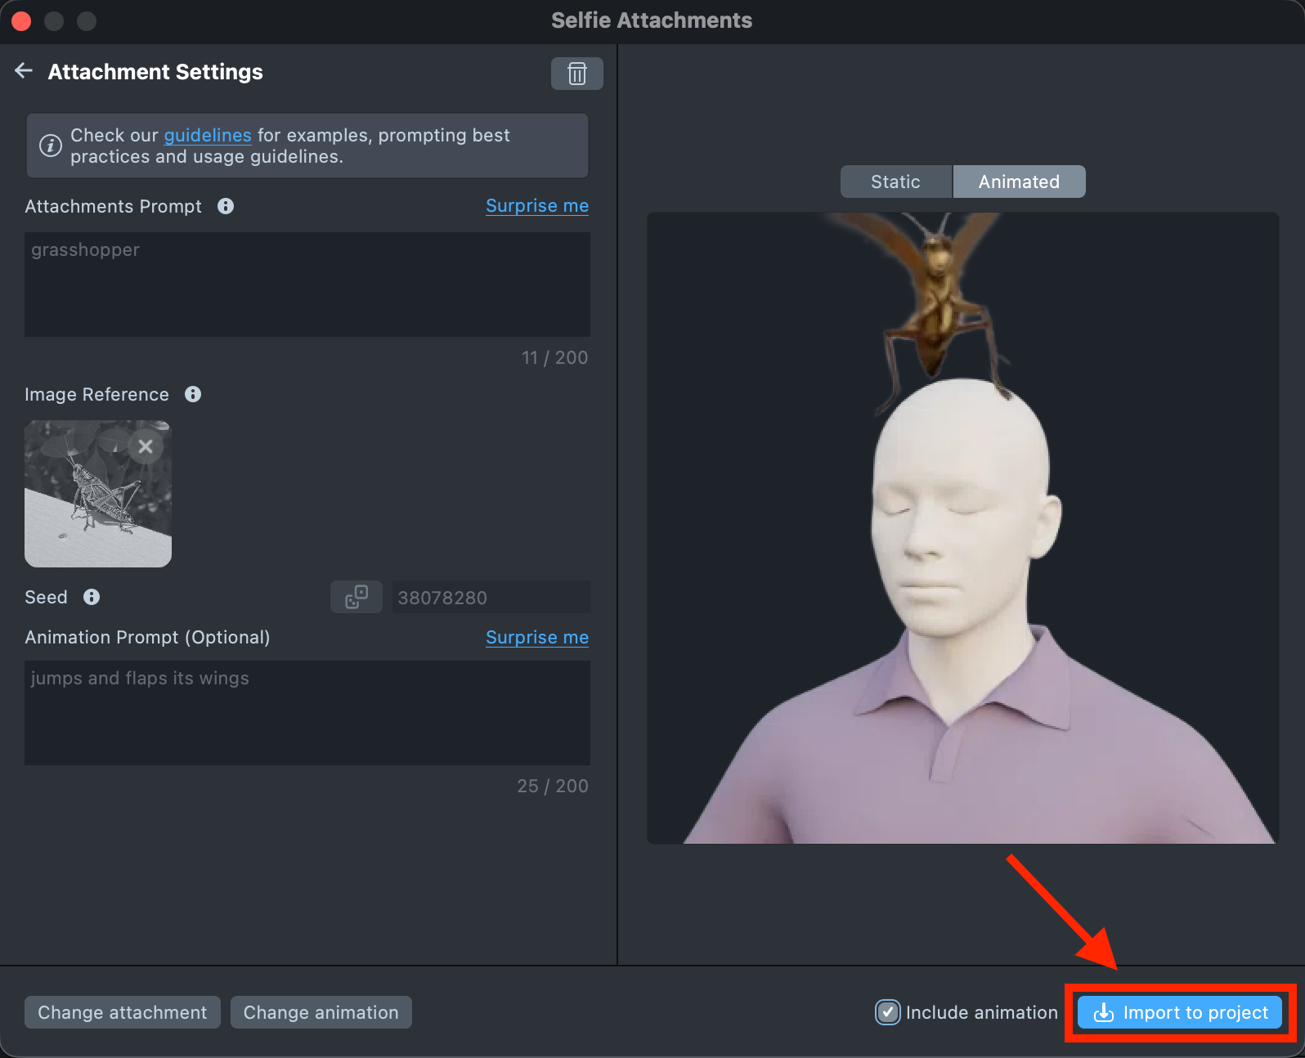This screenshot has width=1305, height=1058.
Task: Click the Change attachment button
Action: [123, 1012]
